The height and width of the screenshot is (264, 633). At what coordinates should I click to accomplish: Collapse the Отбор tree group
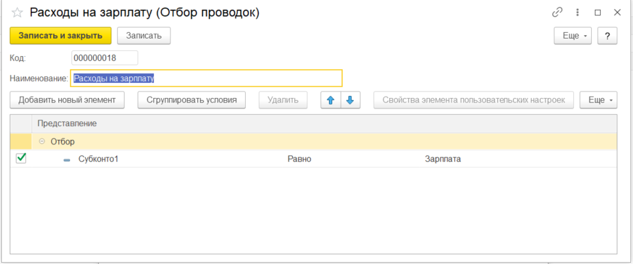pos(42,141)
